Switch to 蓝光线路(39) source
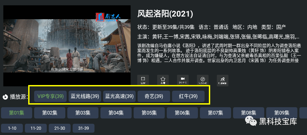Image resolution: width=307 pixels, height=135 pixels. pyautogui.click(x=85, y=96)
